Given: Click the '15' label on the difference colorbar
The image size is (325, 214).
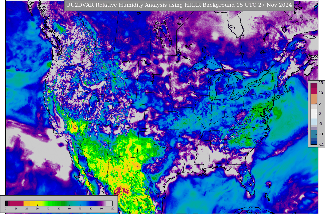Looking at the screenshot, I should pos(321,83).
